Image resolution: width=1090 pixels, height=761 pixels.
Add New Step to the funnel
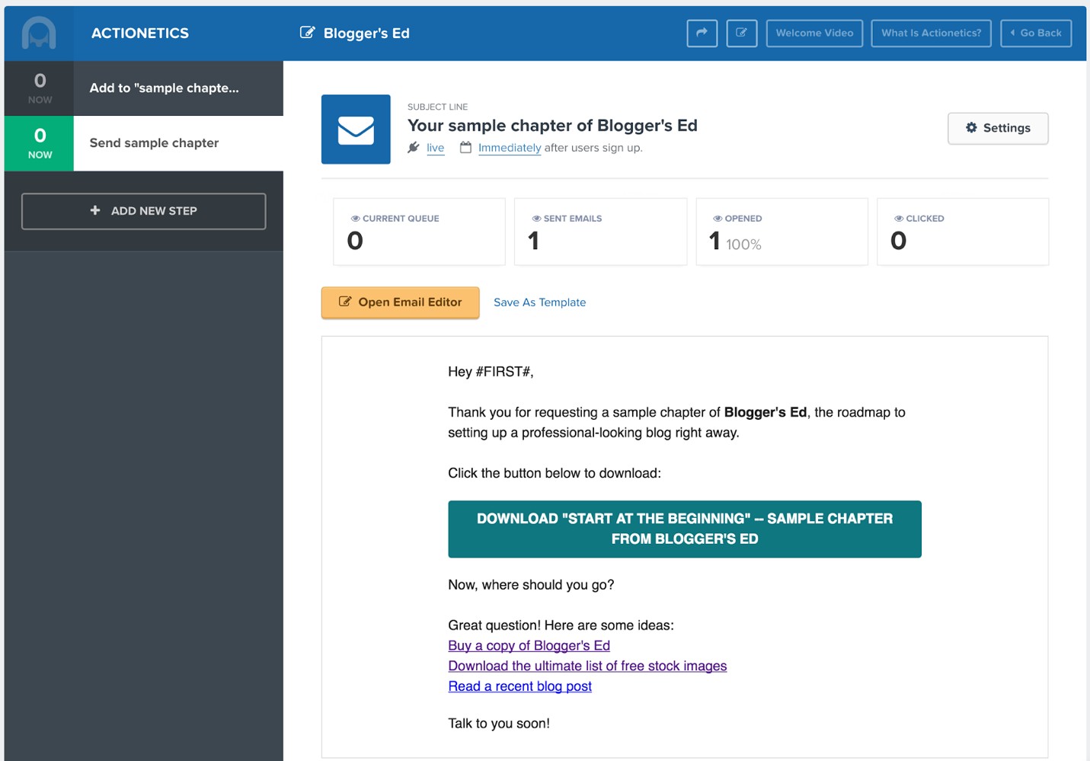[144, 211]
